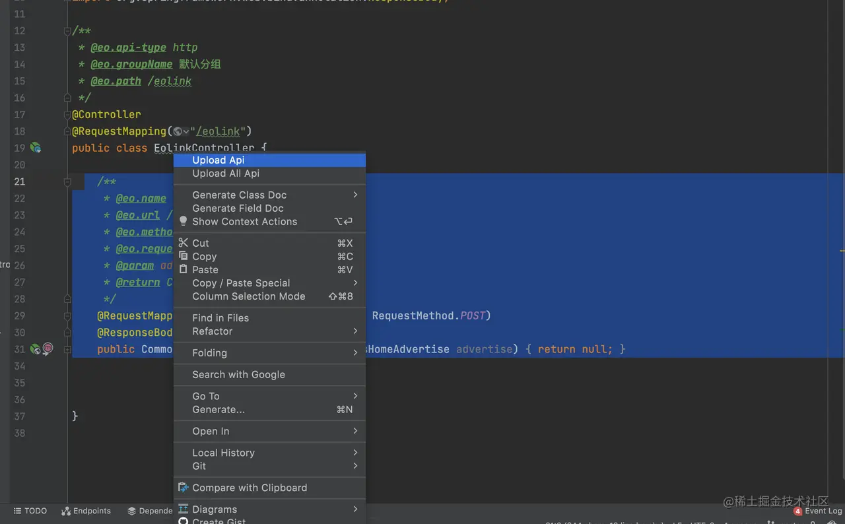Click the @Controller annotation
Viewport: 845px width, 524px height.
tap(106, 114)
